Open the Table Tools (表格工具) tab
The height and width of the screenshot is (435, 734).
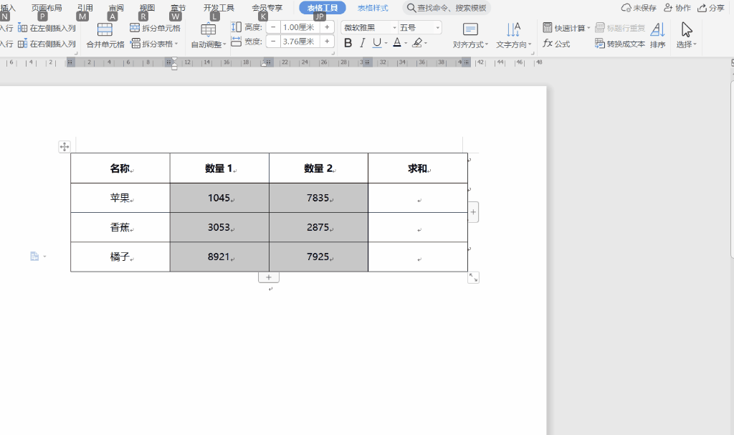point(323,8)
